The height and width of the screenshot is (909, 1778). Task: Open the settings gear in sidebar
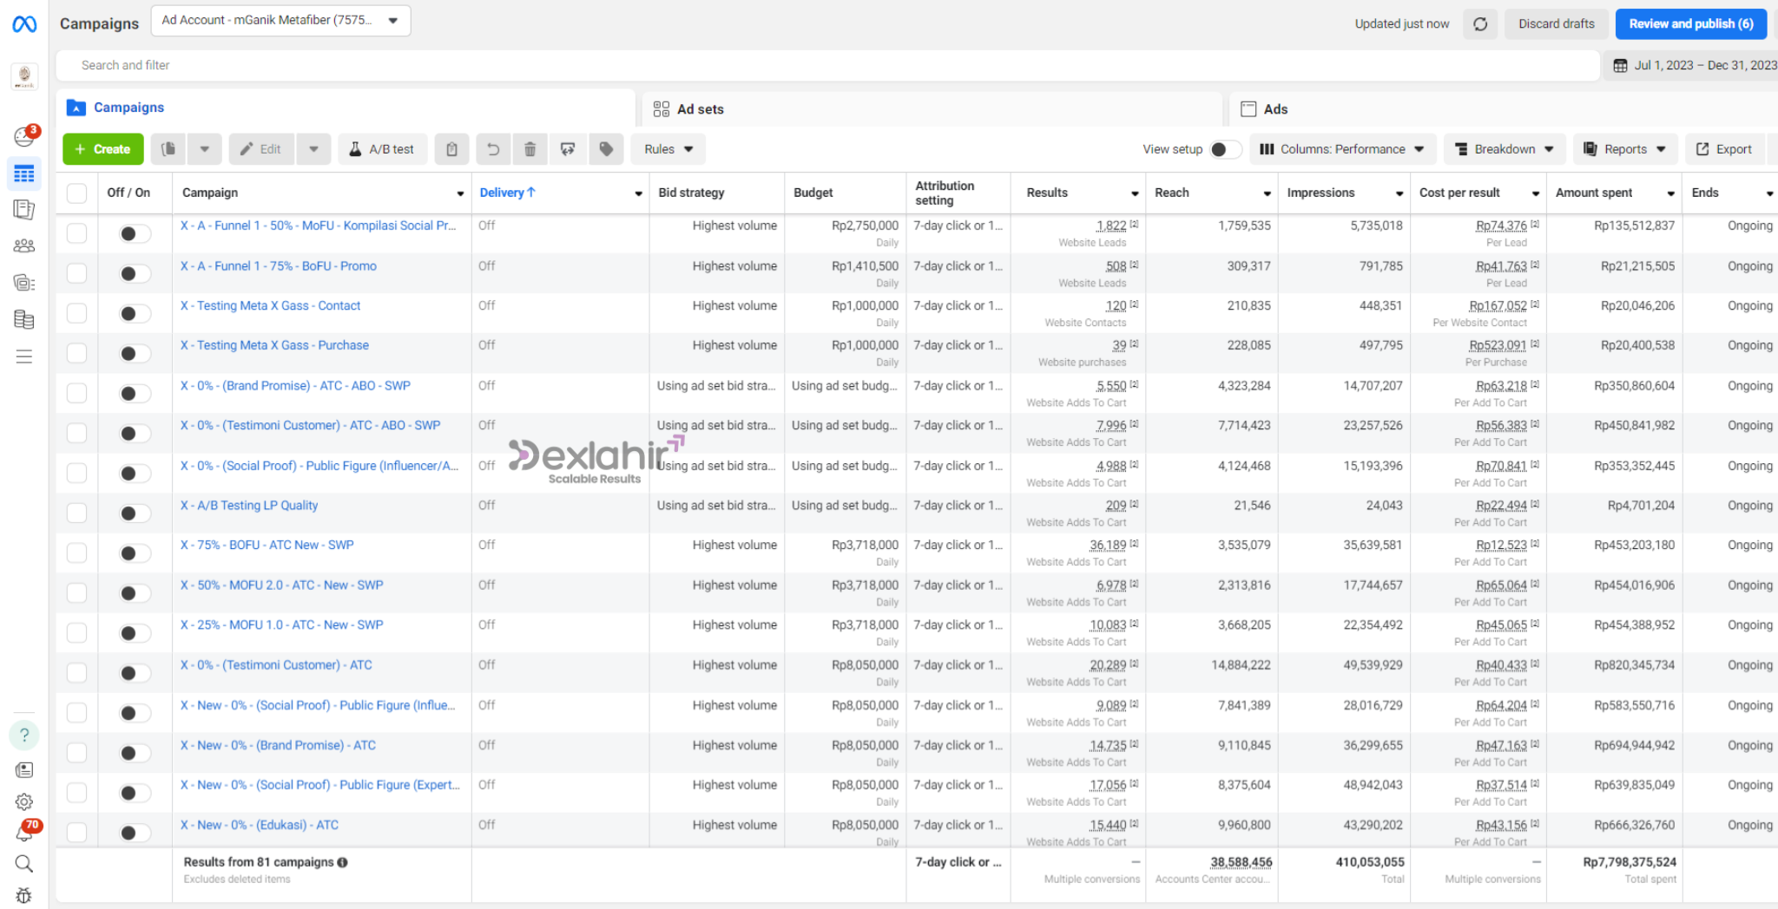24,801
